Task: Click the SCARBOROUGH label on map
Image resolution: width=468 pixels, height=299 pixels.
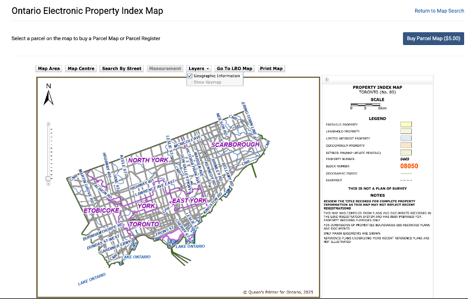Action: [236, 144]
